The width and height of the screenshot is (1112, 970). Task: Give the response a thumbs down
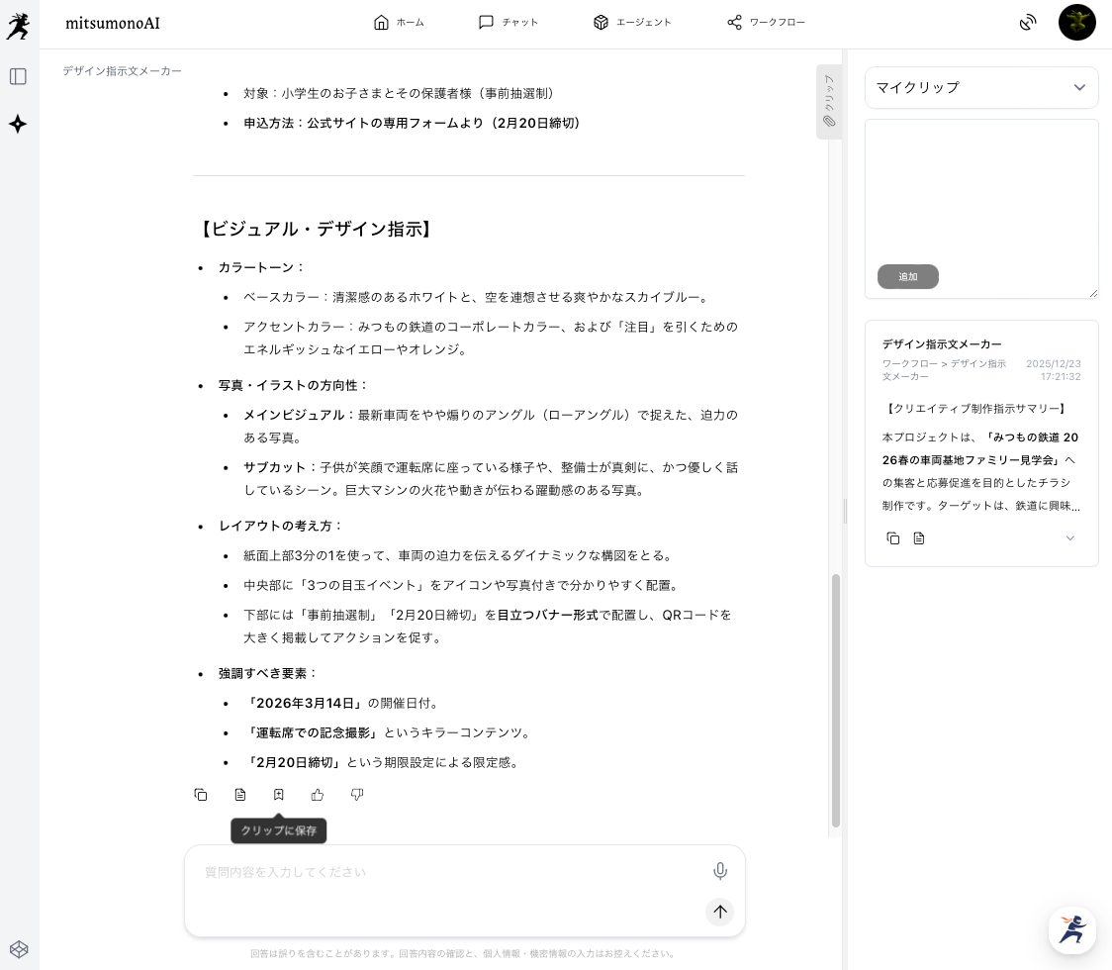tap(357, 795)
